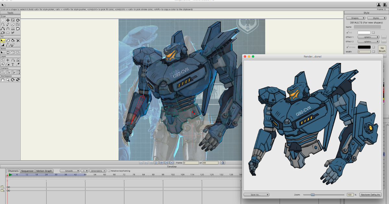389x204 pixels.
Task: Select the Zoom magnifier workspace tool
Action: [7, 79]
